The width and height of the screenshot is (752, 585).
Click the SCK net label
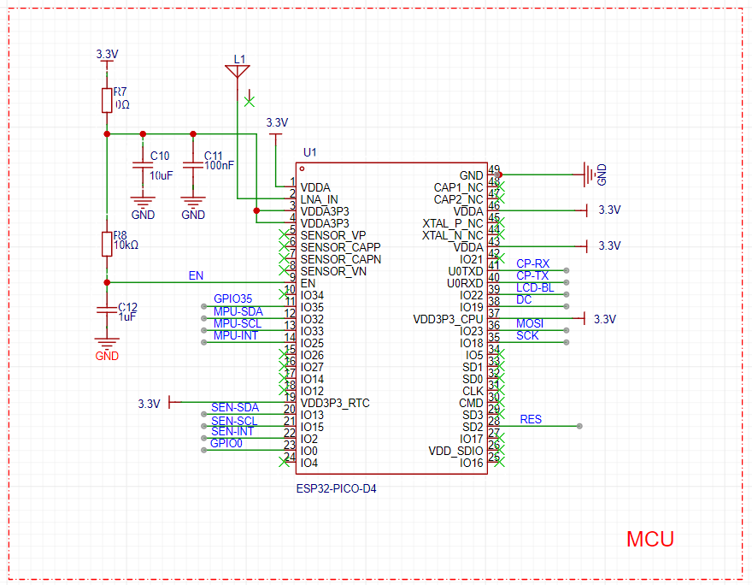tap(527, 335)
